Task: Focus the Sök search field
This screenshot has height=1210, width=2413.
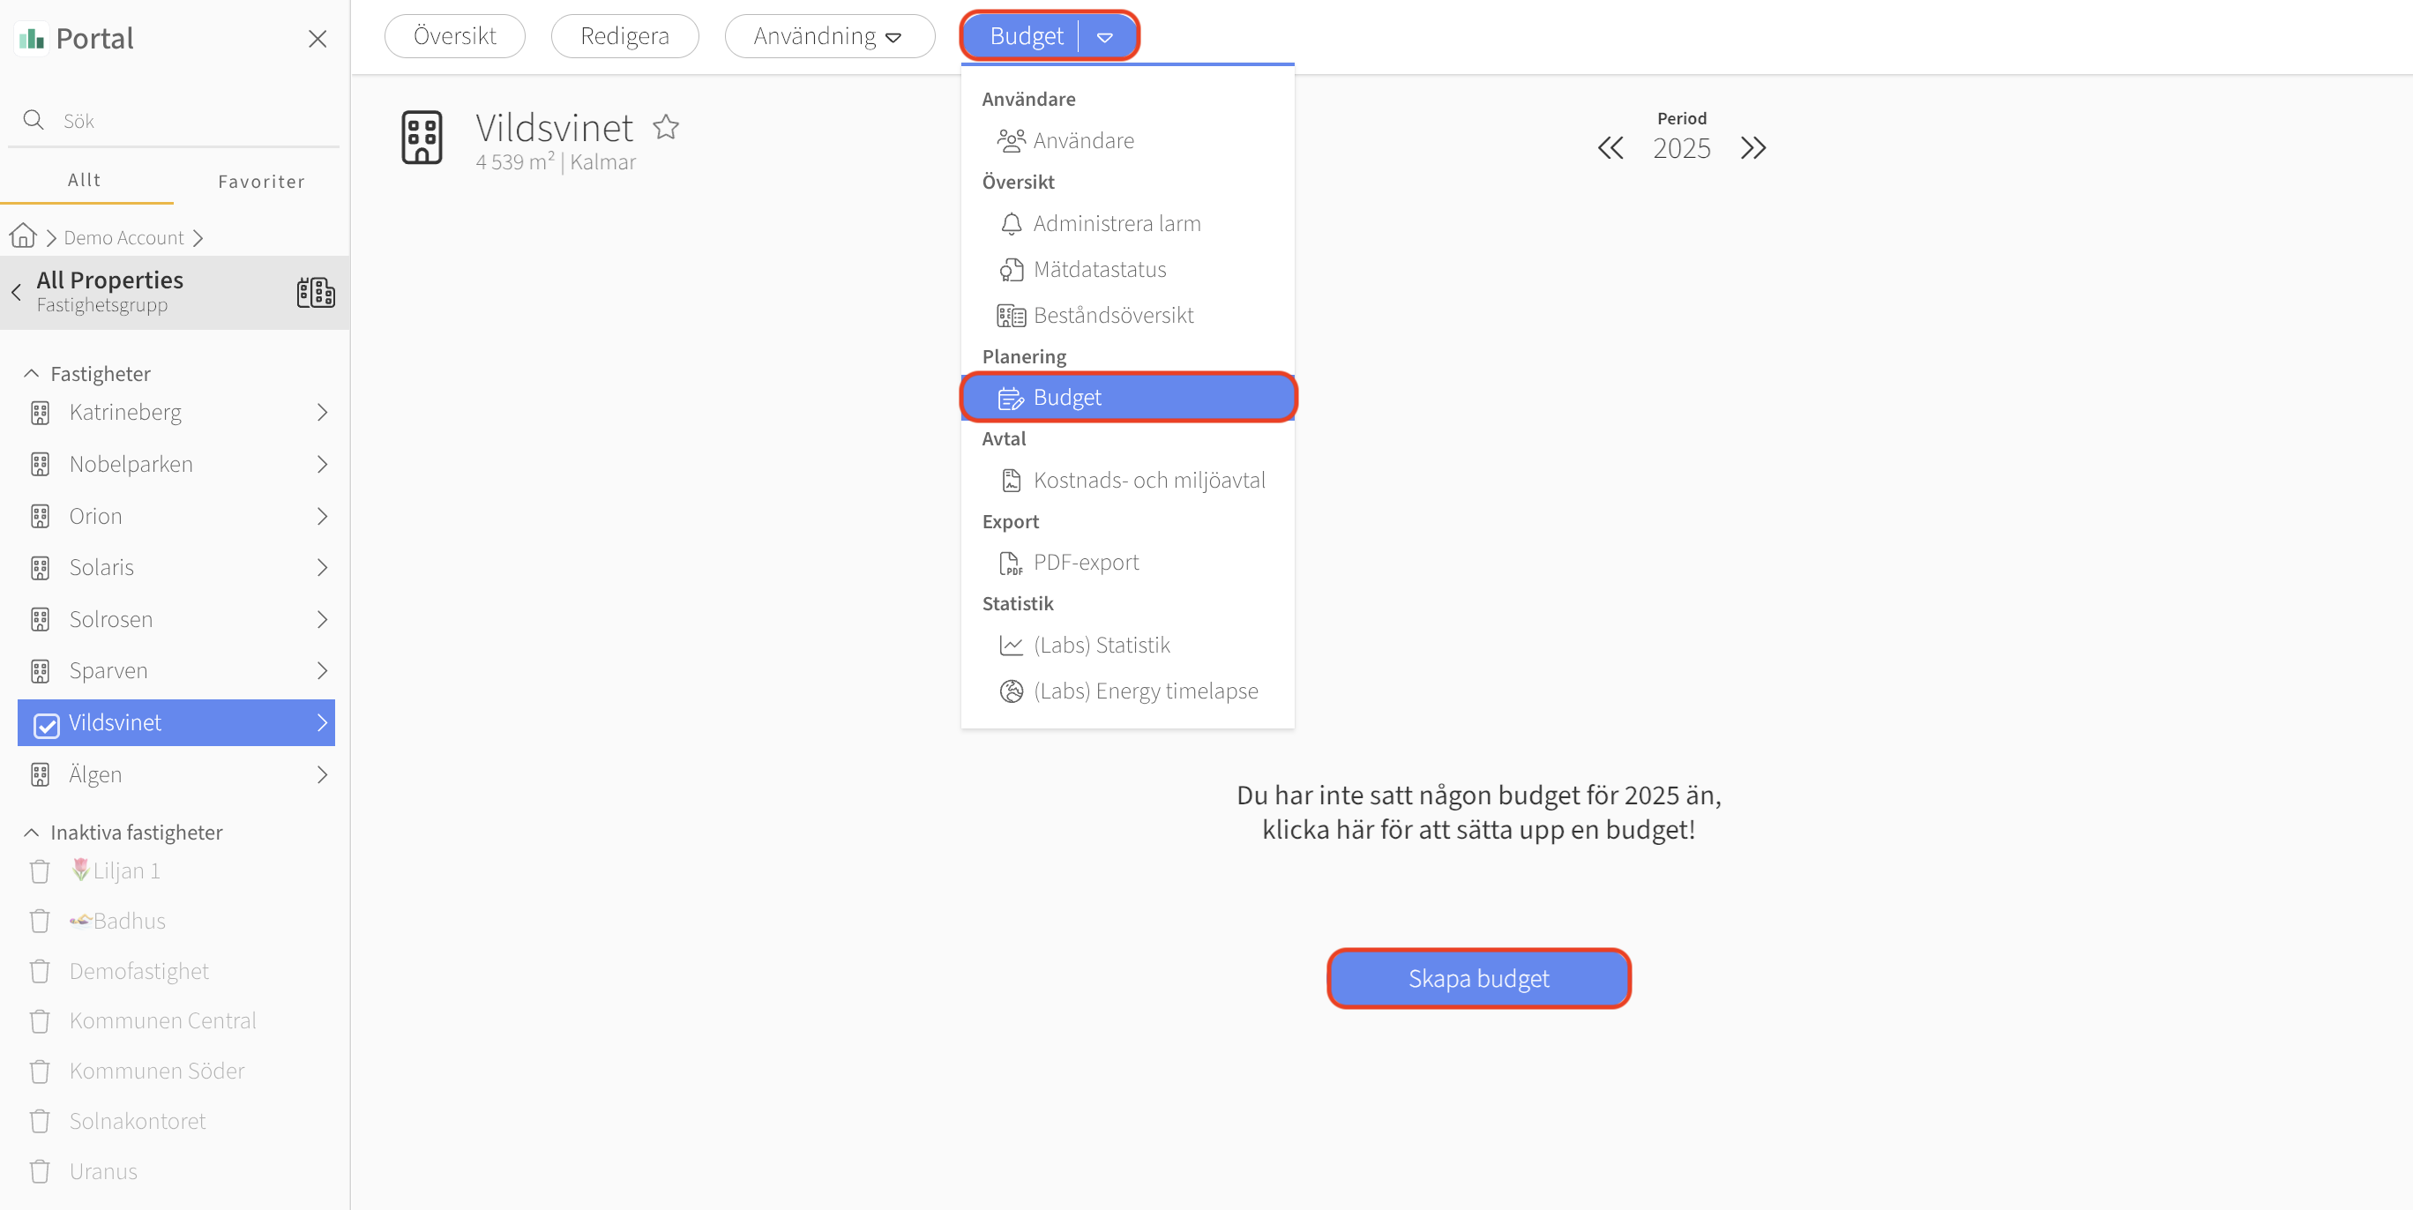Action: click(175, 121)
